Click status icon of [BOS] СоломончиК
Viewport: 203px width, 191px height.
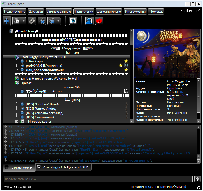point(22,117)
